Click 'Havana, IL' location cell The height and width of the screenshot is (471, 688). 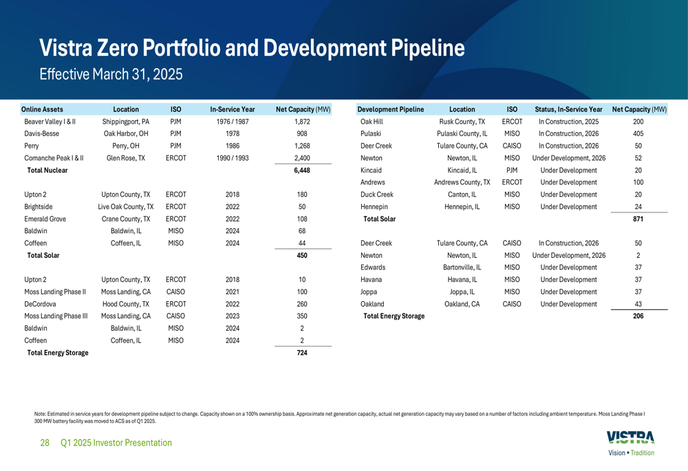pyautogui.click(x=462, y=279)
